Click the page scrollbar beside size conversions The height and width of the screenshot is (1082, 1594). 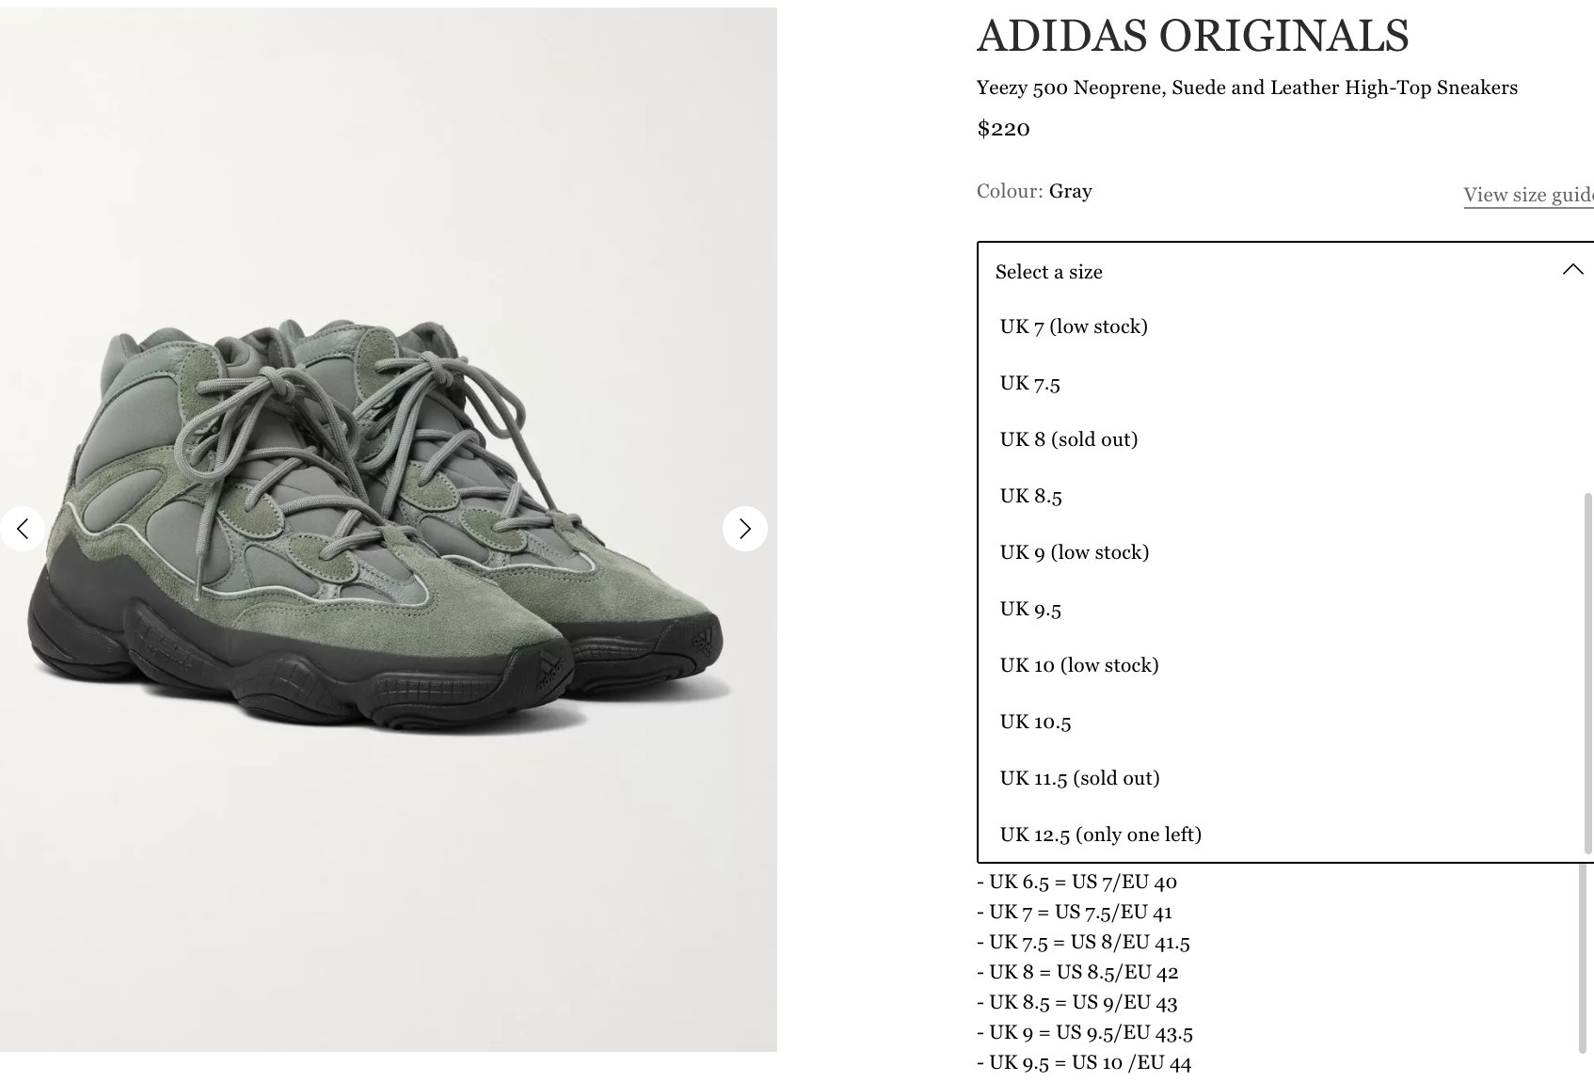click(x=1583, y=958)
